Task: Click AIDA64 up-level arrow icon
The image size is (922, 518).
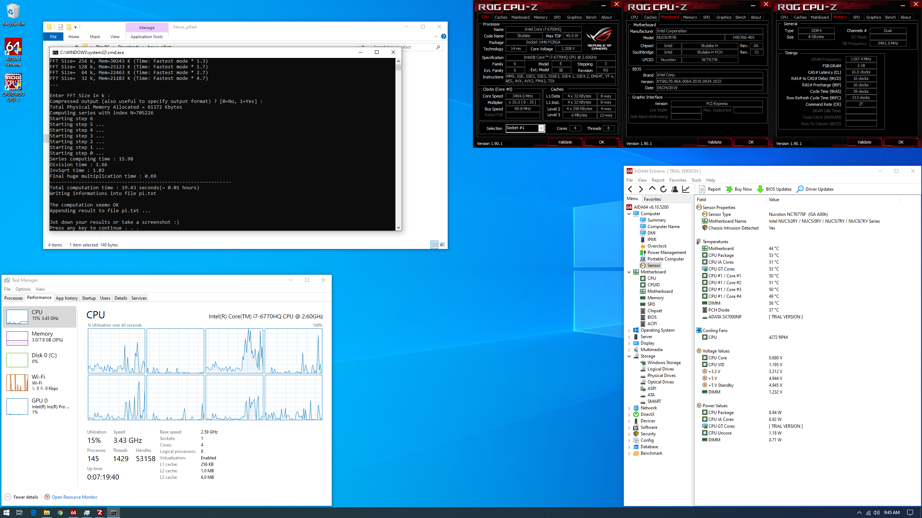Action: tap(652, 189)
